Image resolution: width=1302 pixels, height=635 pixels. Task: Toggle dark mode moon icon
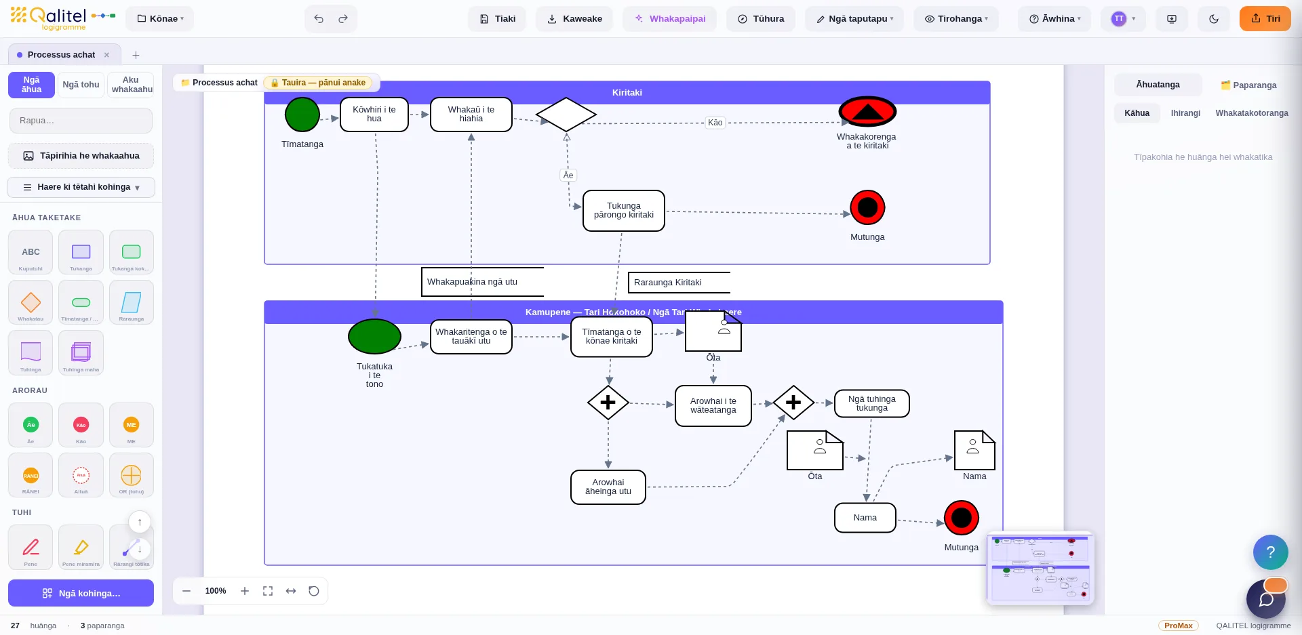click(x=1214, y=19)
